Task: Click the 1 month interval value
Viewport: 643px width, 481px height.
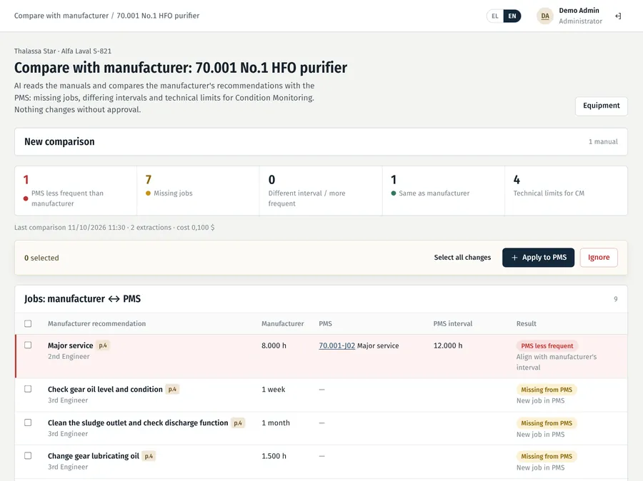Action: pos(276,422)
